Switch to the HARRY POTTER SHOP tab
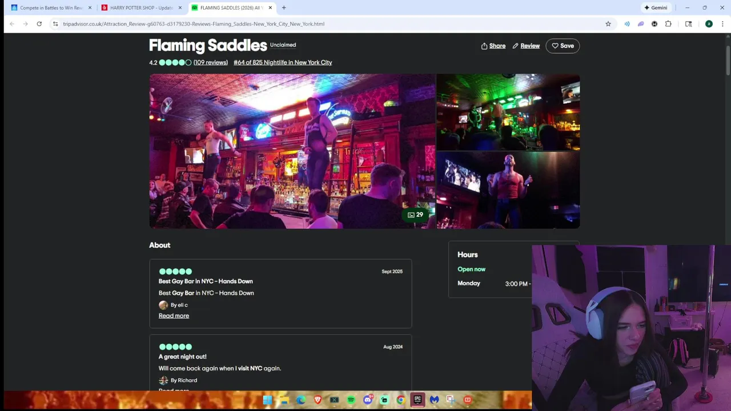The height and width of the screenshot is (411, 731). point(141,8)
